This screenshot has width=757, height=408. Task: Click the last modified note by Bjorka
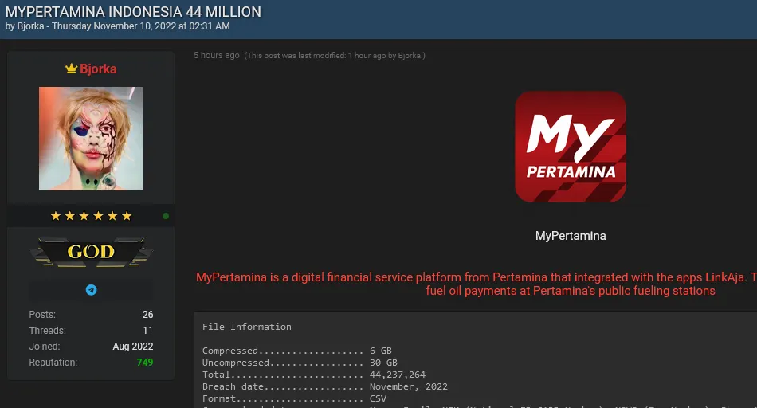(335, 56)
